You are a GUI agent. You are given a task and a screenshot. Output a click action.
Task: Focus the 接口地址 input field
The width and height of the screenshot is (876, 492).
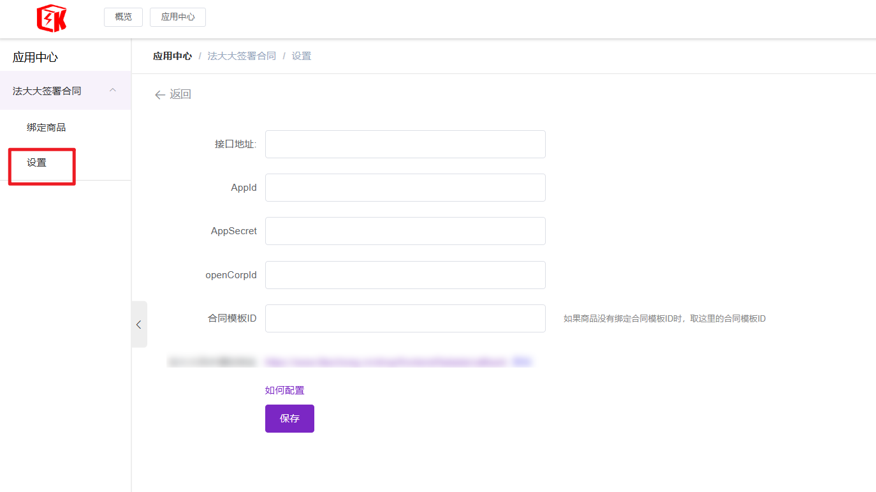point(405,144)
